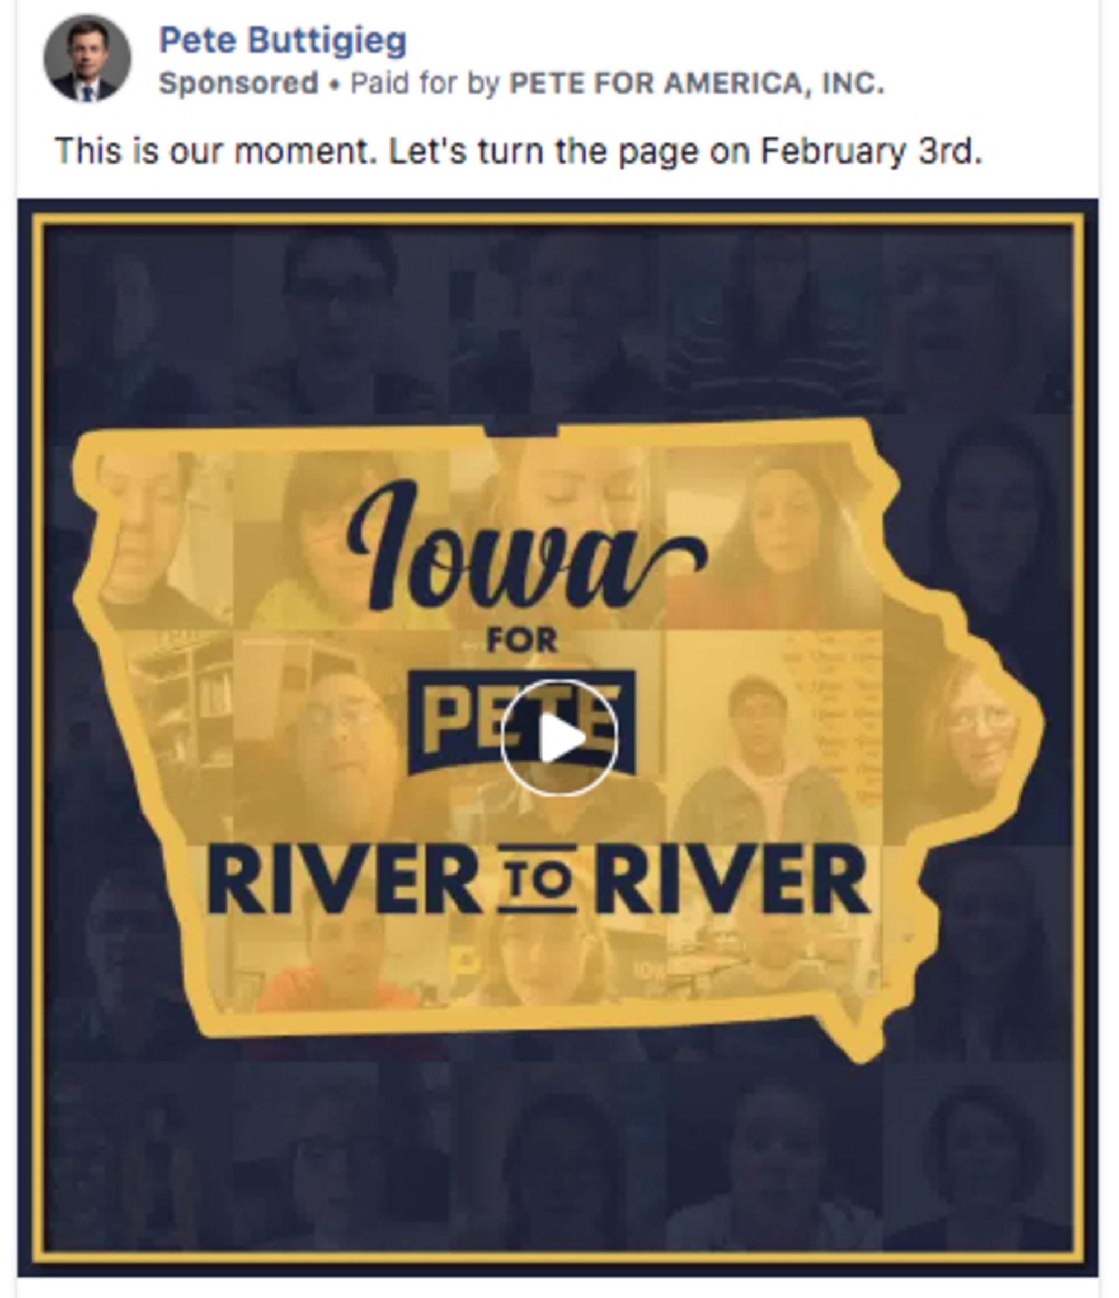The height and width of the screenshot is (1298, 1119).
Task: Play the Iowa for Pete video
Action: (559, 737)
